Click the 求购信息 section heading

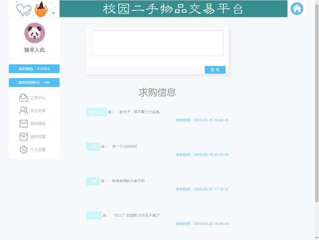[x=158, y=92]
